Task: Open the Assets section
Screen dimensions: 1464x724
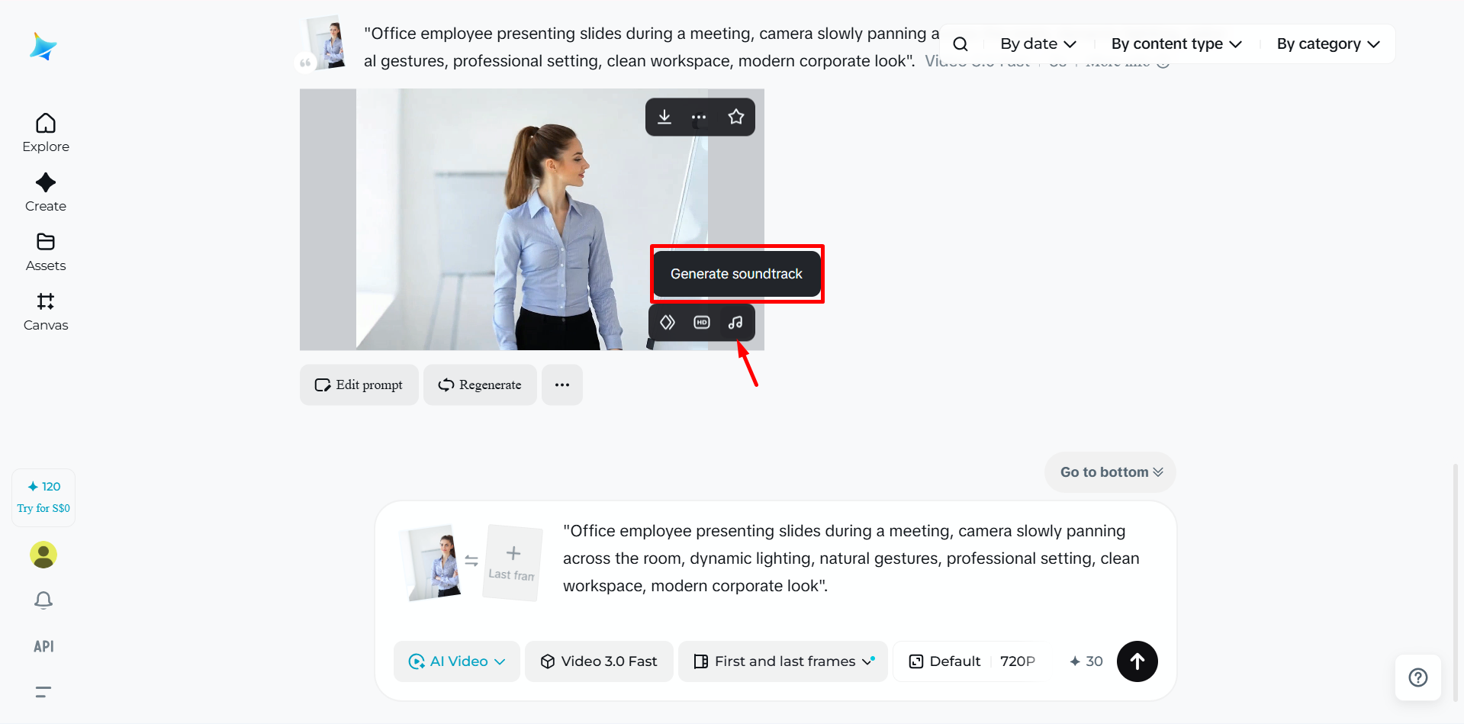Action: pos(46,252)
